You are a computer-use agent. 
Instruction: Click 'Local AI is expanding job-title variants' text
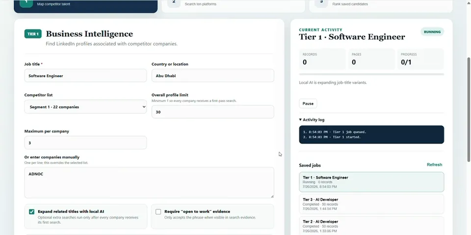(x=333, y=82)
